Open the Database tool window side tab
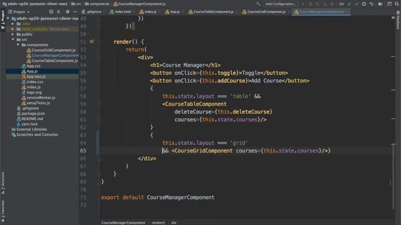Viewport: 401px width, 225px height. (398, 21)
